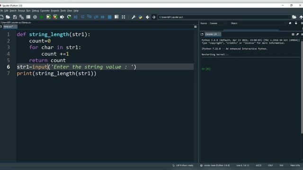
Task: Expand the working directory path dropdown
Action: [289, 17]
